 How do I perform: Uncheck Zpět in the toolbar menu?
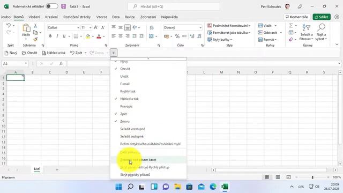pyautogui.click(x=148, y=114)
